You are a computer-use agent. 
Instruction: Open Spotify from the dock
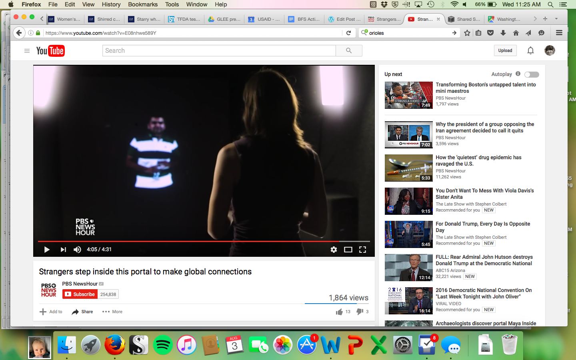163,345
